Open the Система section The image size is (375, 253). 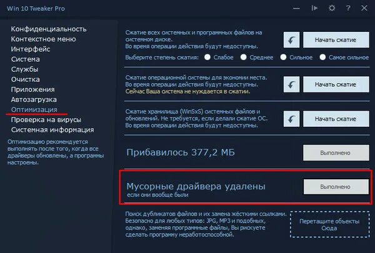coord(26,59)
